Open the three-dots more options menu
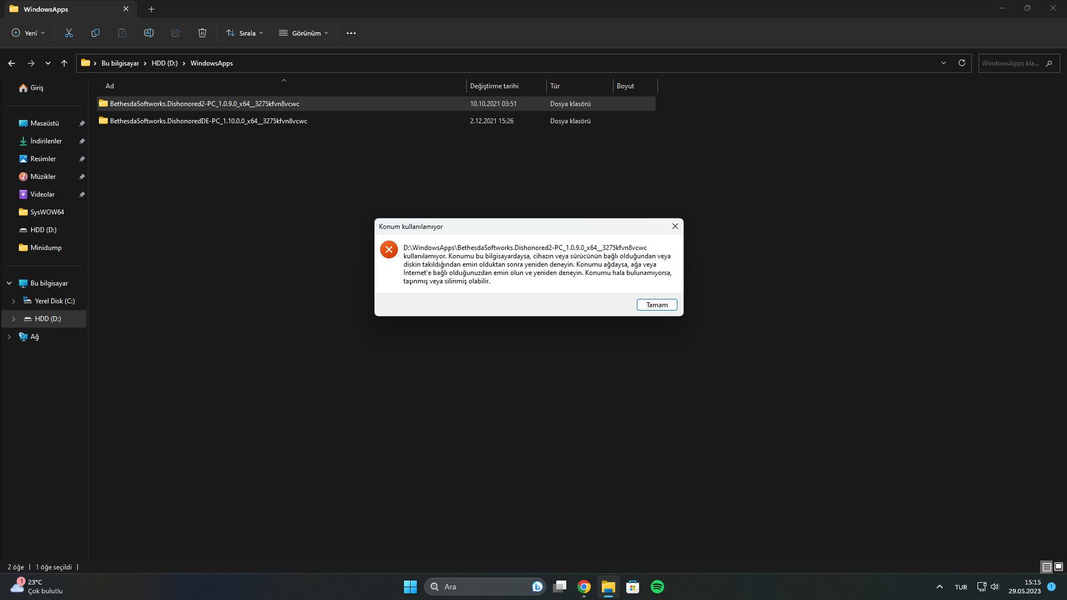 click(x=351, y=33)
